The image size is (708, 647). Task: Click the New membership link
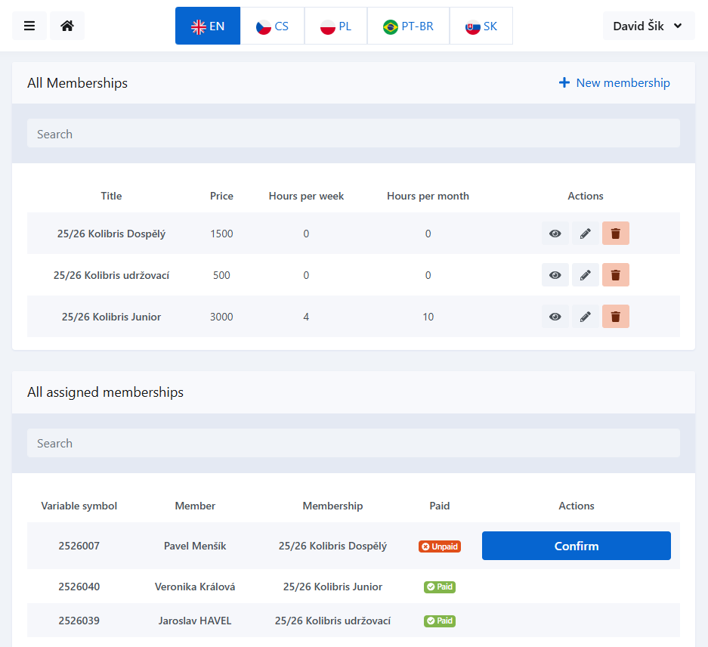(614, 83)
